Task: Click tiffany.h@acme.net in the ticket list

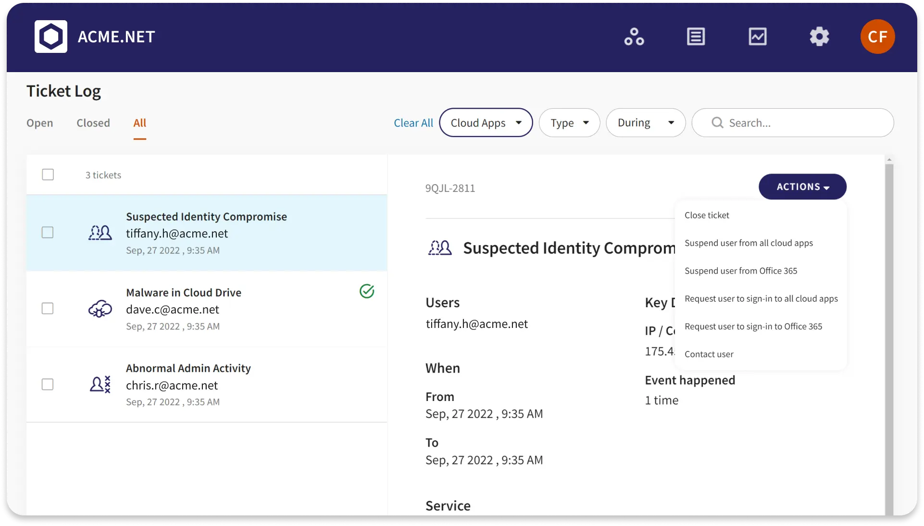Action: (177, 233)
